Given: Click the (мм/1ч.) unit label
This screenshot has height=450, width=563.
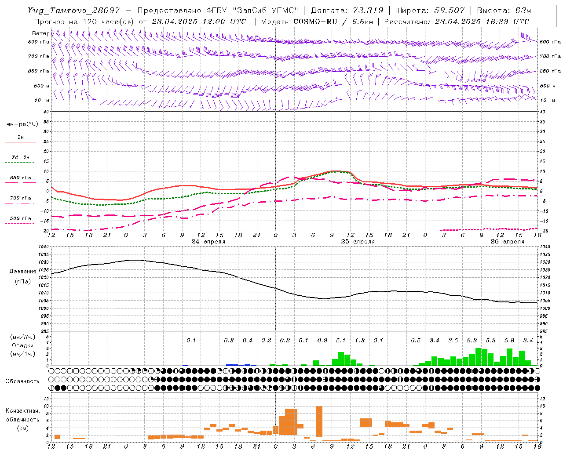Looking at the screenshot, I should pos(23,354).
